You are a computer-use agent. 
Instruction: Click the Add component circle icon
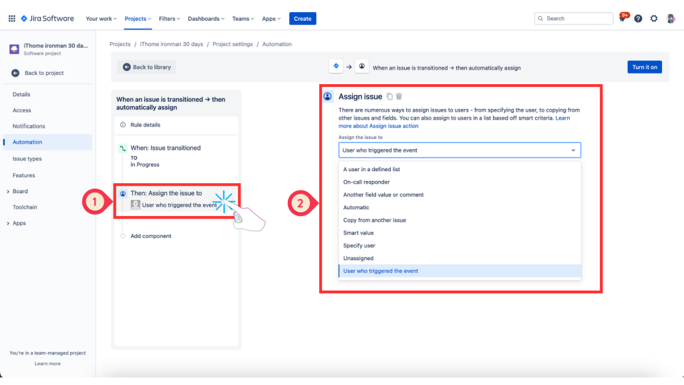123,236
